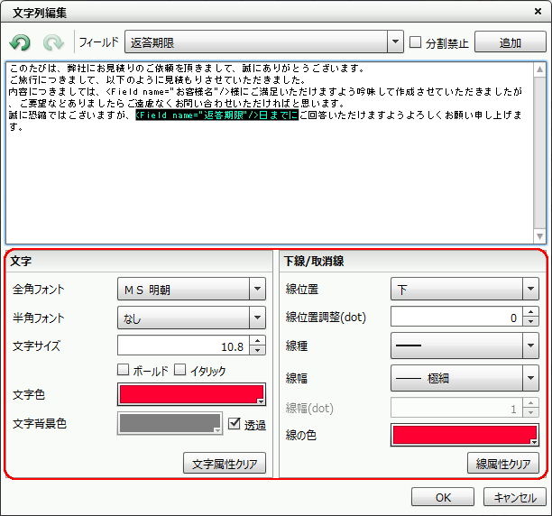
Task: Toggle the イタリック checkbox
Action: pos(179,370)
